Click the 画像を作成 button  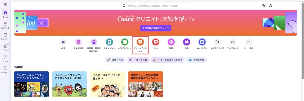115,60
